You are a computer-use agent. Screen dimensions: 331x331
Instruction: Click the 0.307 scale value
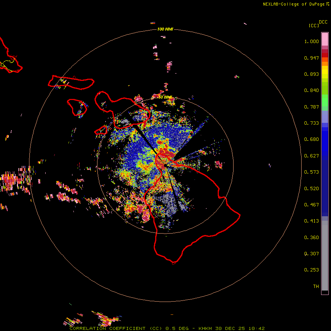[312, 254]
